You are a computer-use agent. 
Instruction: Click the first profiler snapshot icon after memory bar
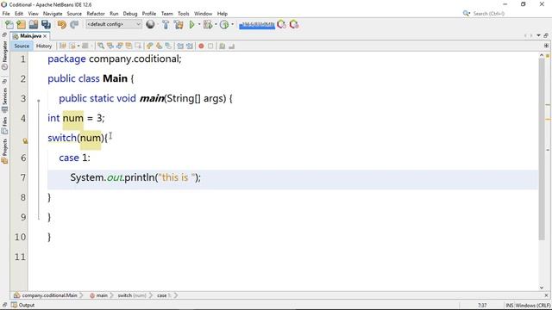tap(282, 25)
